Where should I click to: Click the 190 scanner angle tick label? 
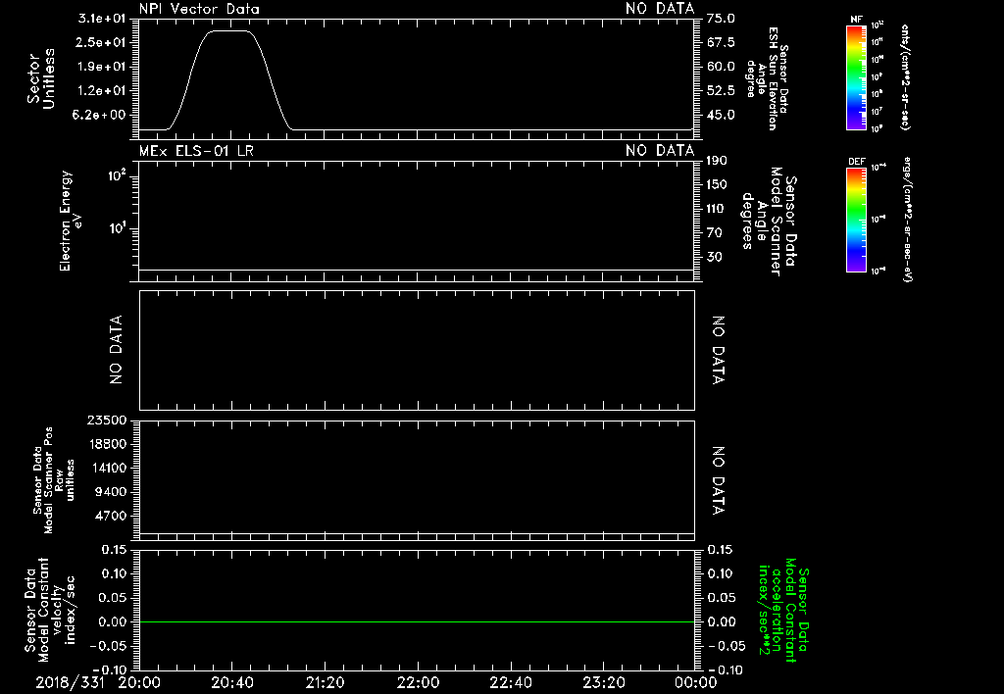click(x=717, y=160)
